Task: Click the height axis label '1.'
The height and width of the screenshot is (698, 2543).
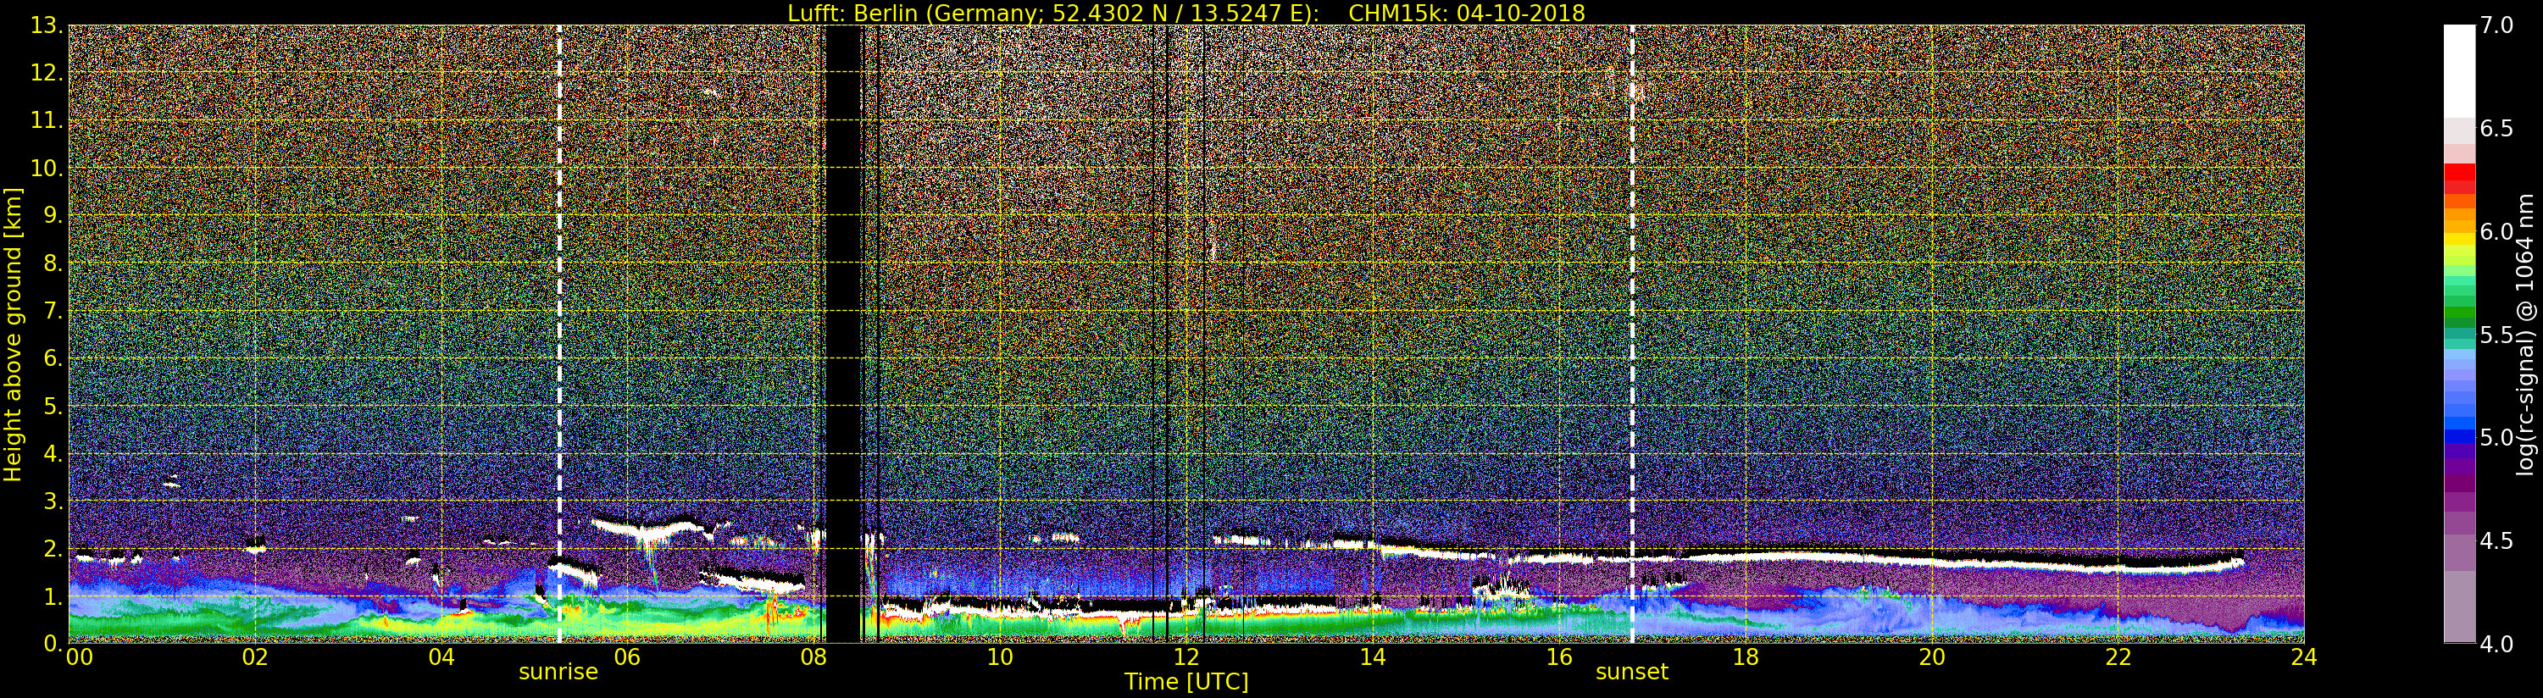Action: click(x=53, y=596)
